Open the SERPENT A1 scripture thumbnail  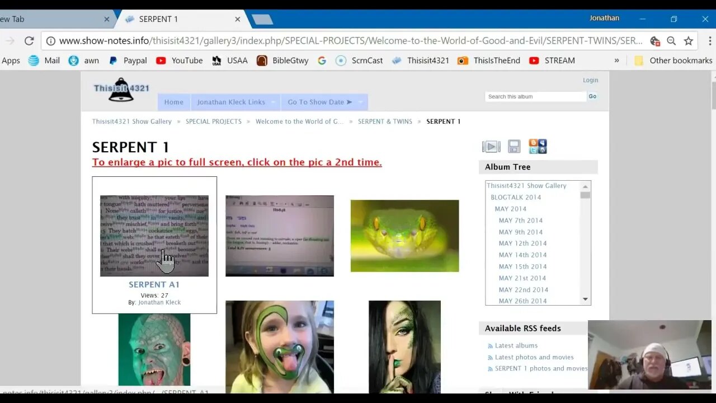154,236
